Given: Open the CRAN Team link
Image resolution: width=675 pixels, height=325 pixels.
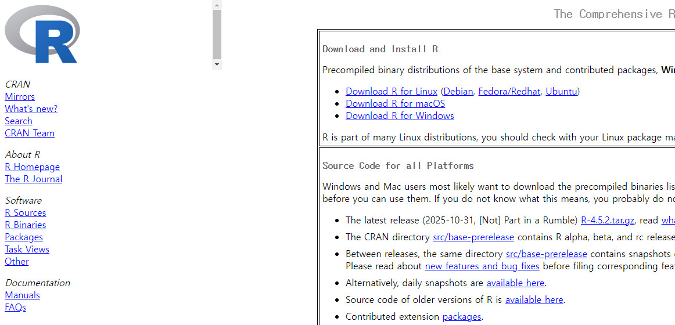Looking at the screenshot, I should tap(30, 133).
